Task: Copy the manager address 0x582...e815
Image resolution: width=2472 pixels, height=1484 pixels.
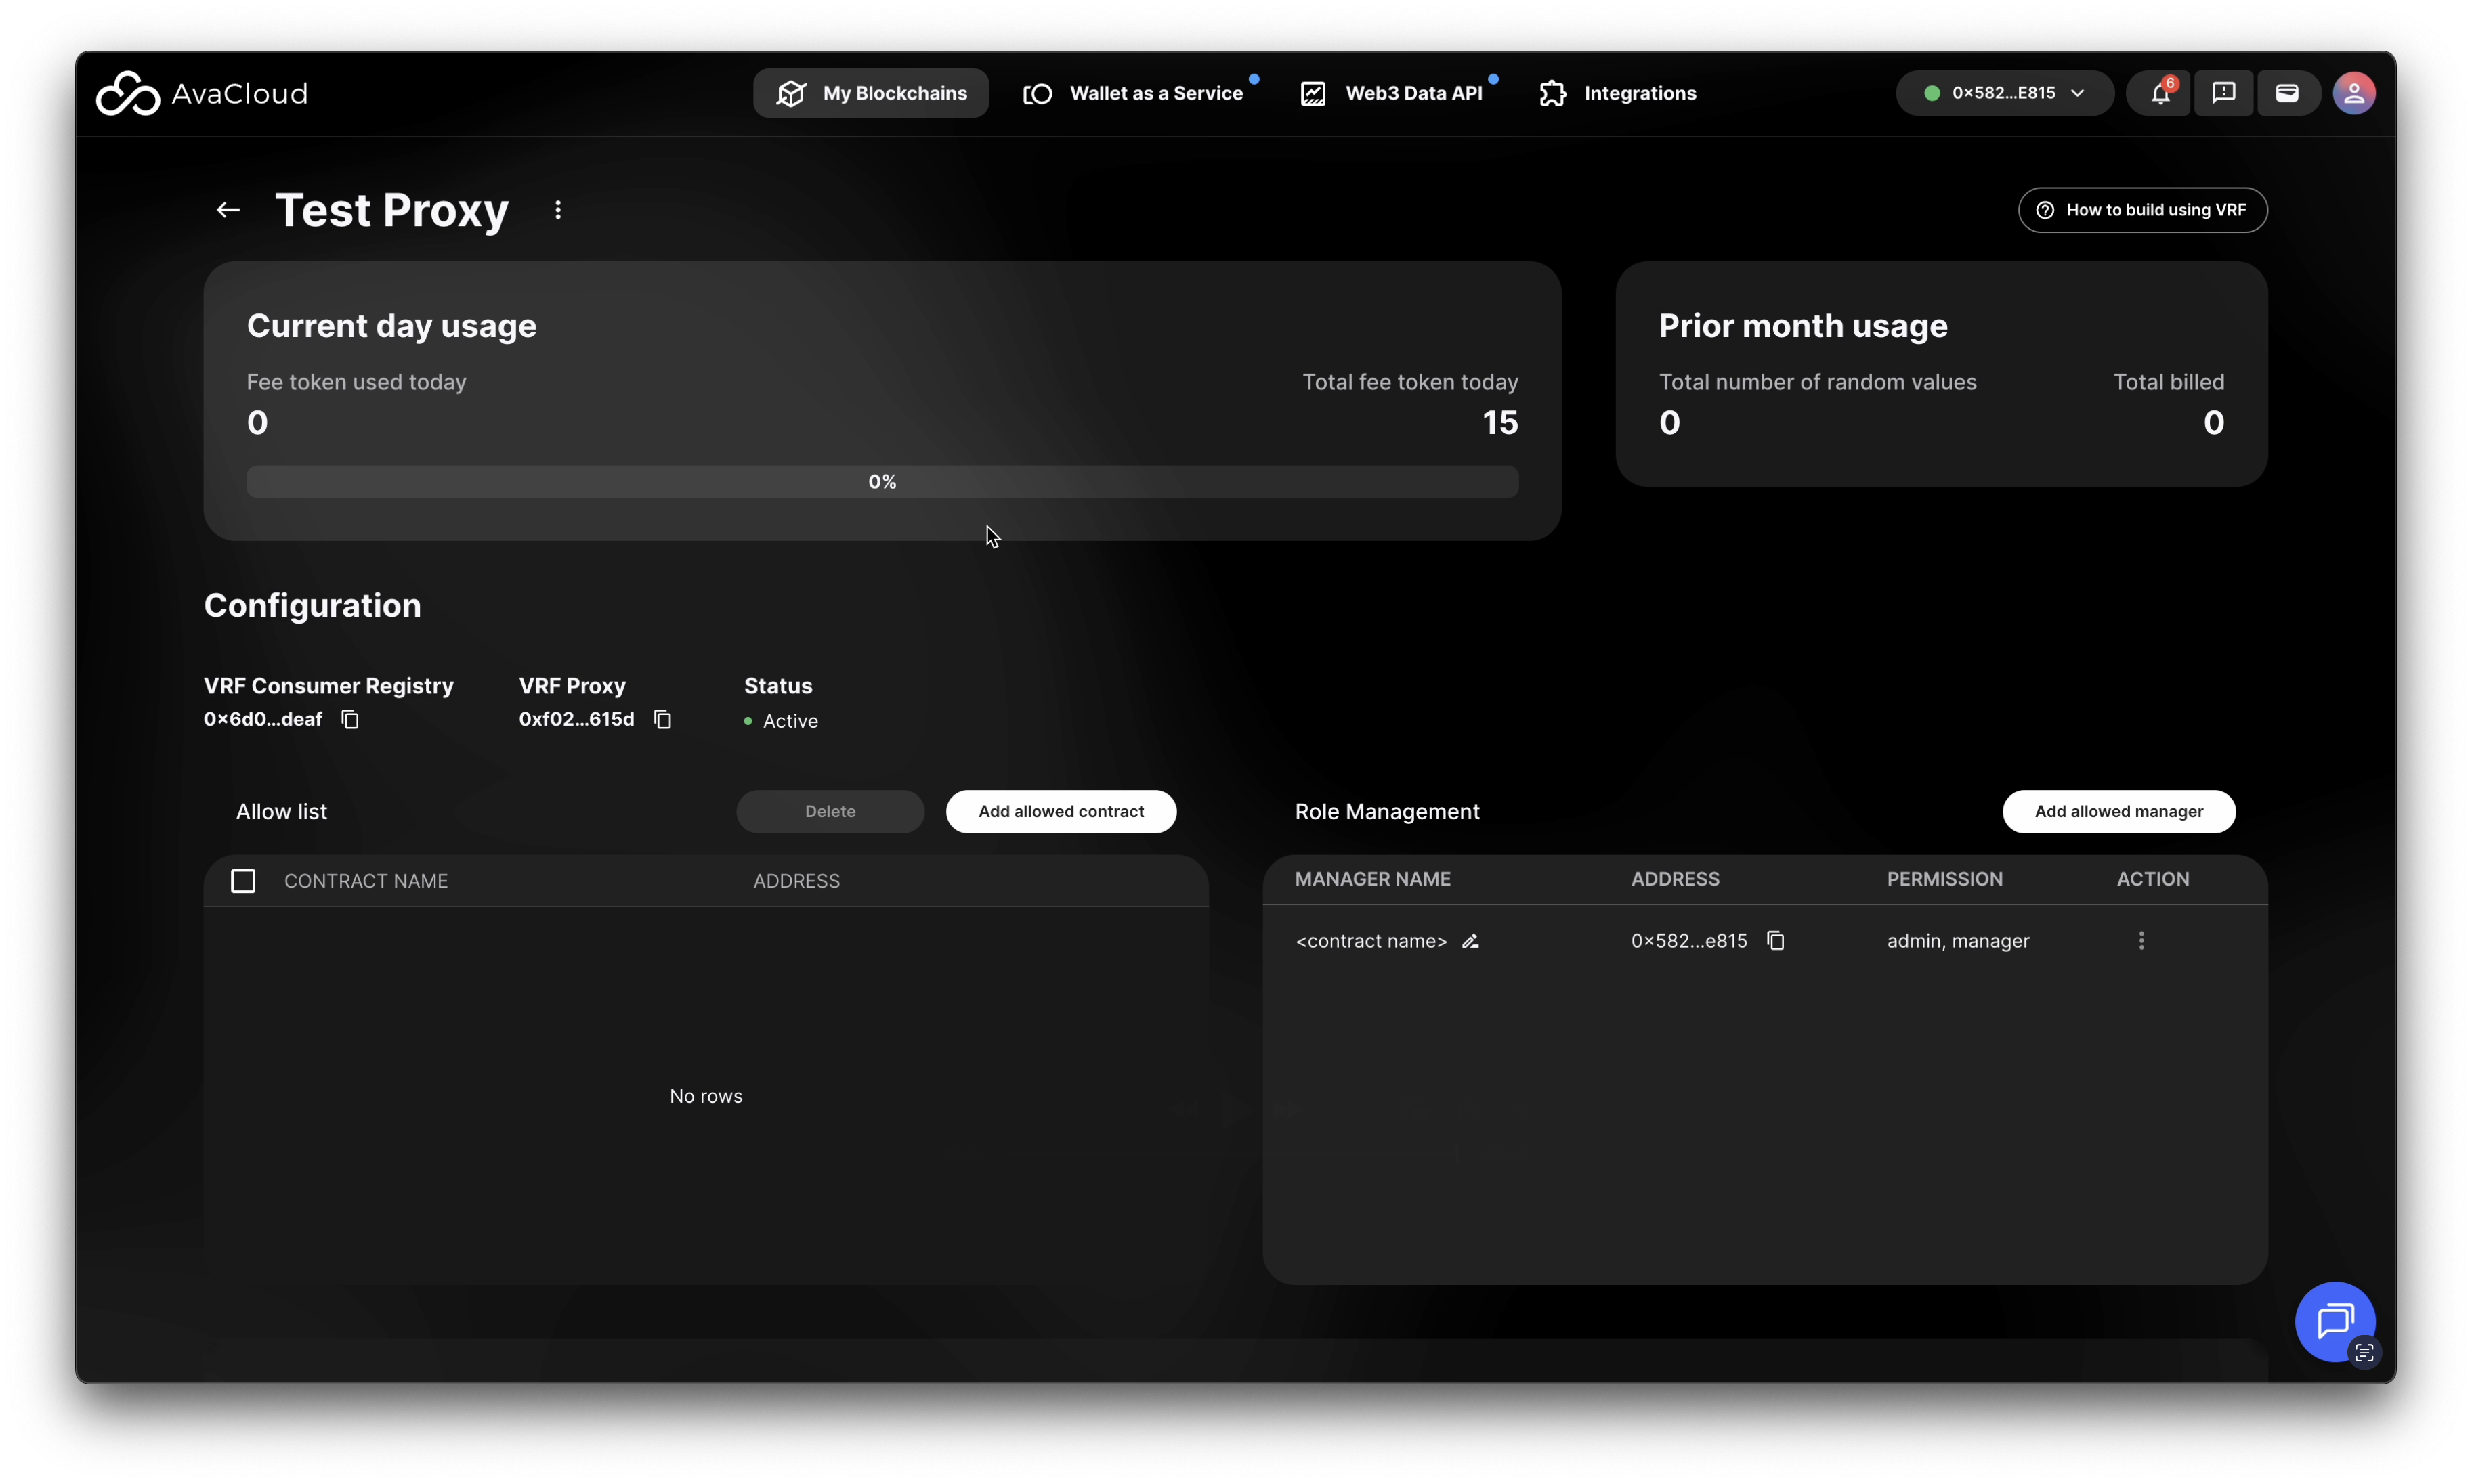Action: [1776, 941]
